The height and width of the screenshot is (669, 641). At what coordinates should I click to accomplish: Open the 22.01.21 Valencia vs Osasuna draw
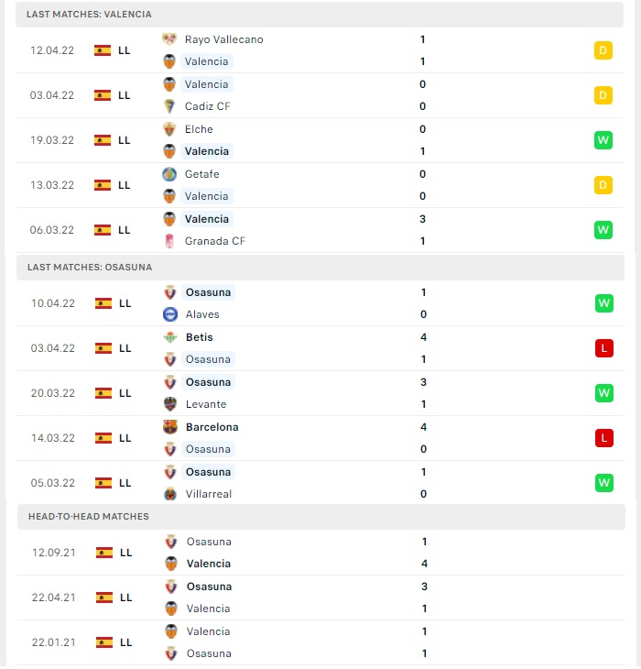321,642
